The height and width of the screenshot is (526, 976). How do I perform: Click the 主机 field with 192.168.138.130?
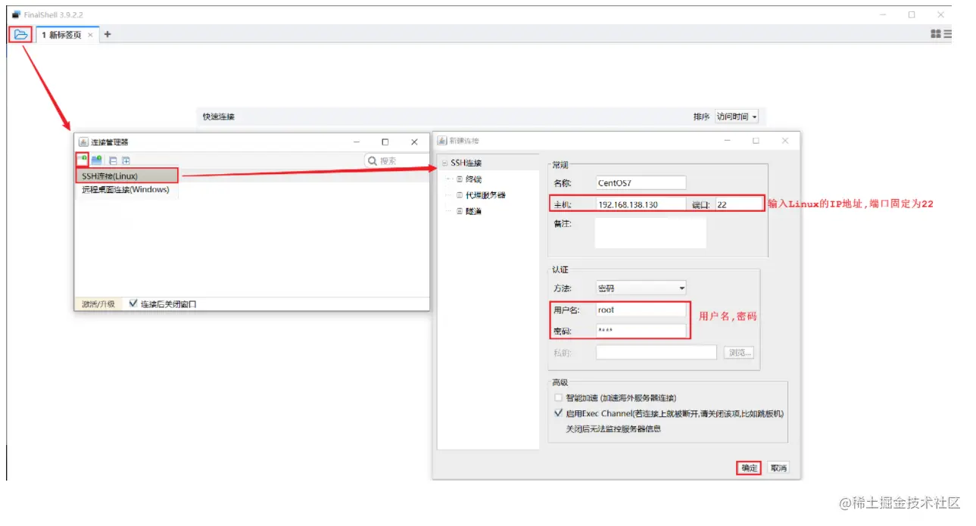pyautogui.click(x=640, y=204)
